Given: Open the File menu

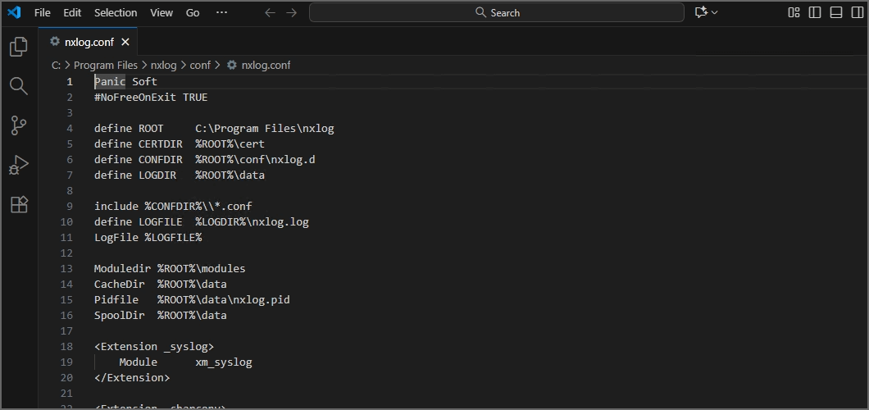Looking at the screenshot, I should point(42,12).
